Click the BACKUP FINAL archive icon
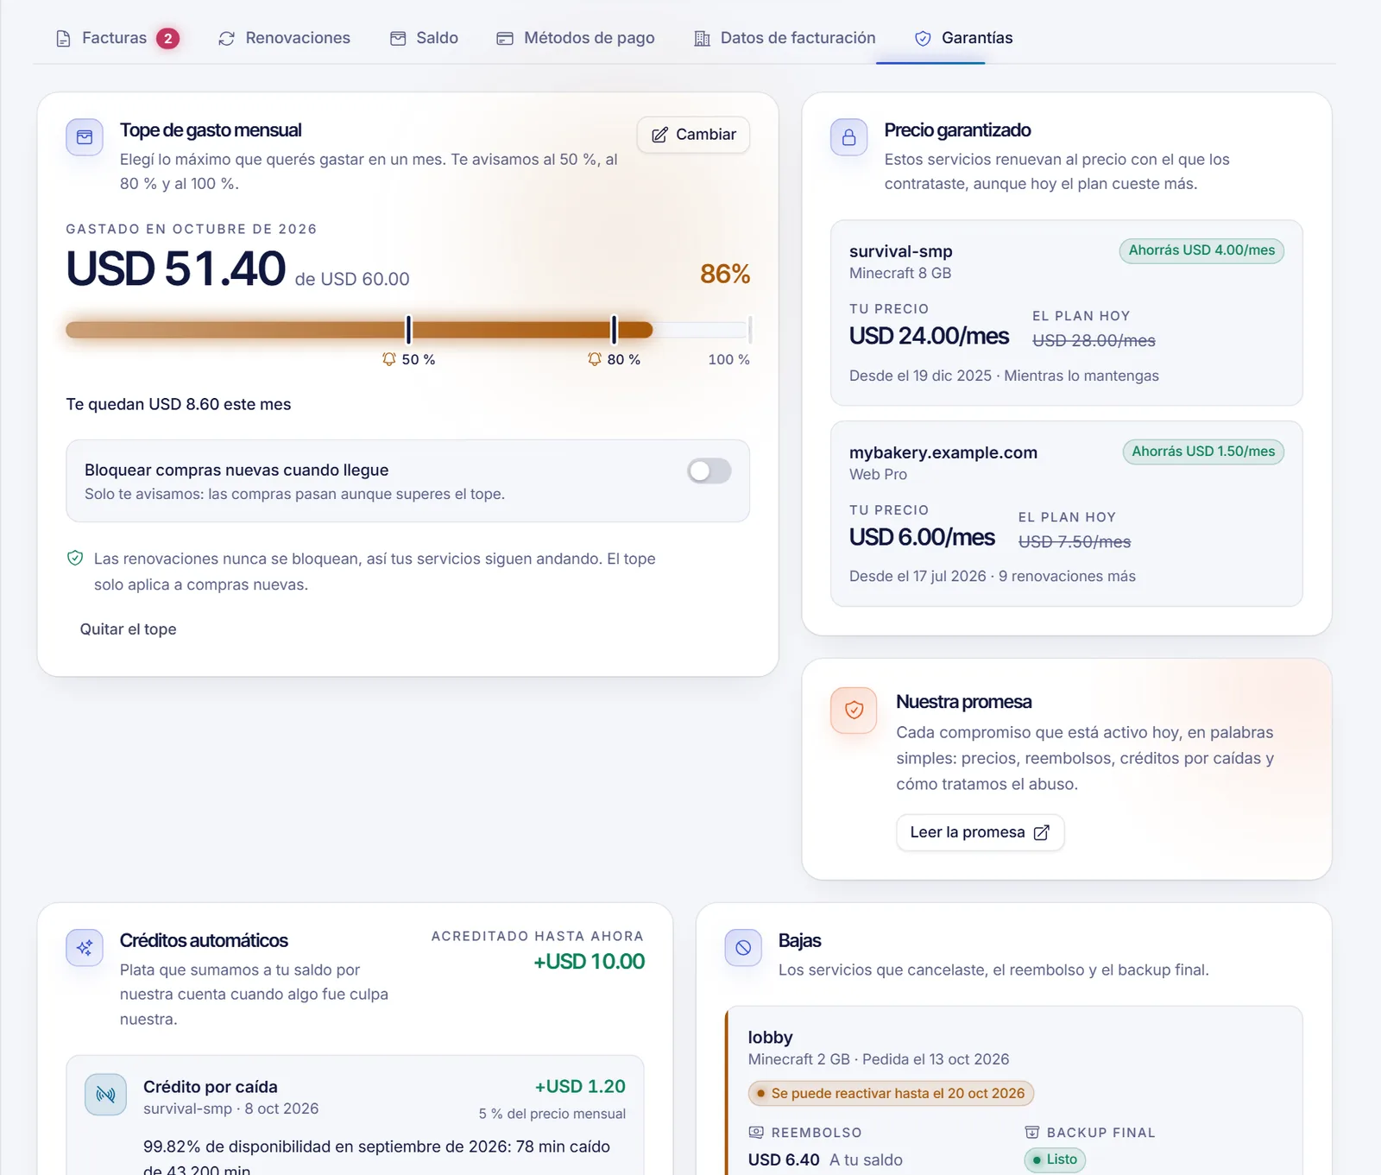 coord(1031,1133)
